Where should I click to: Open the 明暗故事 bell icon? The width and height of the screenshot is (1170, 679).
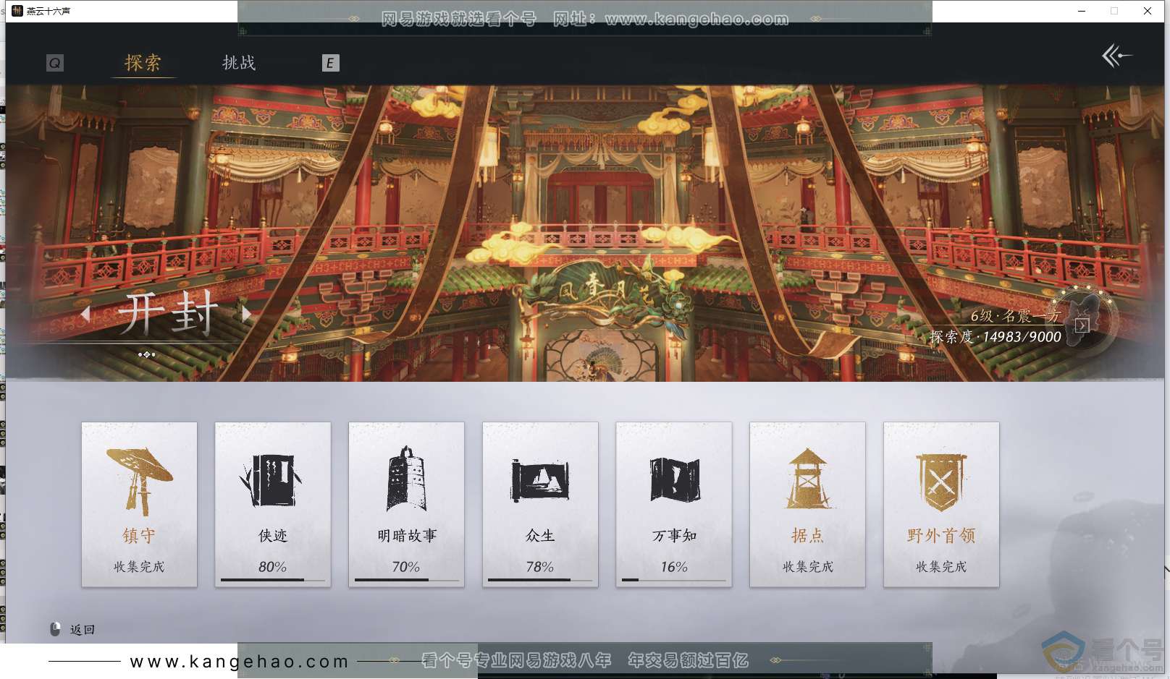(x=406, y=479)
